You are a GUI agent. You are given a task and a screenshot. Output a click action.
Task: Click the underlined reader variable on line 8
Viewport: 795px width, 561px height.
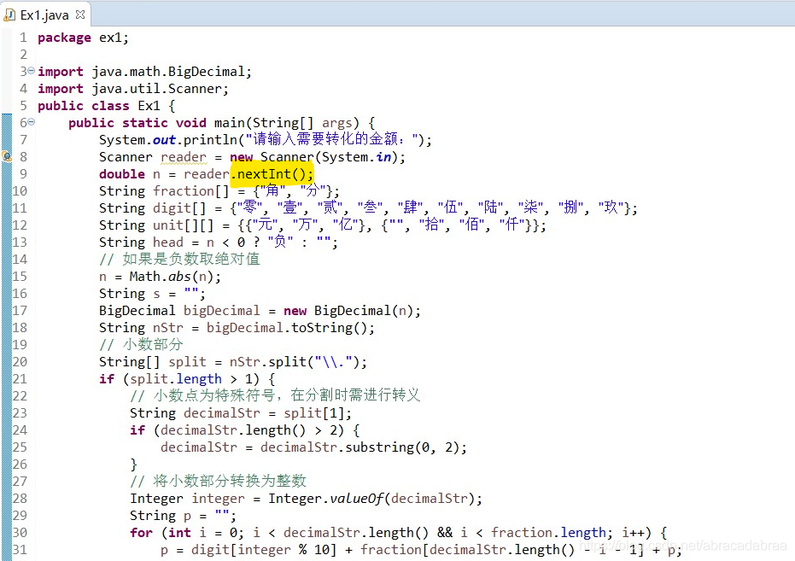point(183,156)
